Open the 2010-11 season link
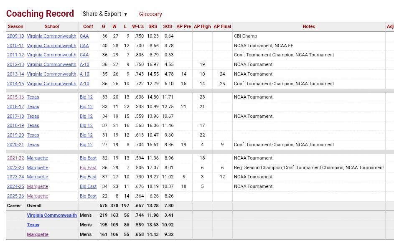 coord(15,46)
